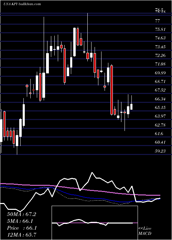Screen dimensions: 172x240
Task: Select the 66.34 price axis label
Action: coord(160,99)
